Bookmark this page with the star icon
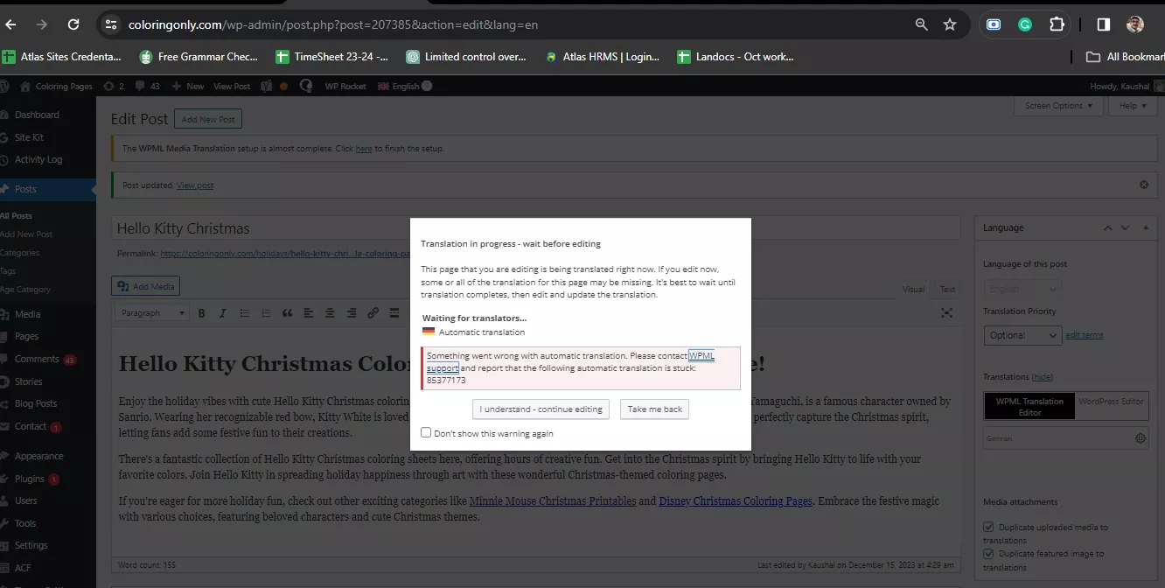Image resolution: width=1165 pixels, height=588 pixels. click(x=950, y=24)
